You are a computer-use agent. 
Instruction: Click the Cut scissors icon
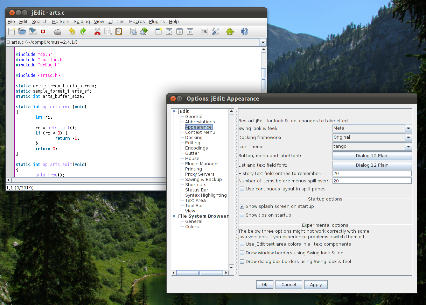(x=97, y=31)
